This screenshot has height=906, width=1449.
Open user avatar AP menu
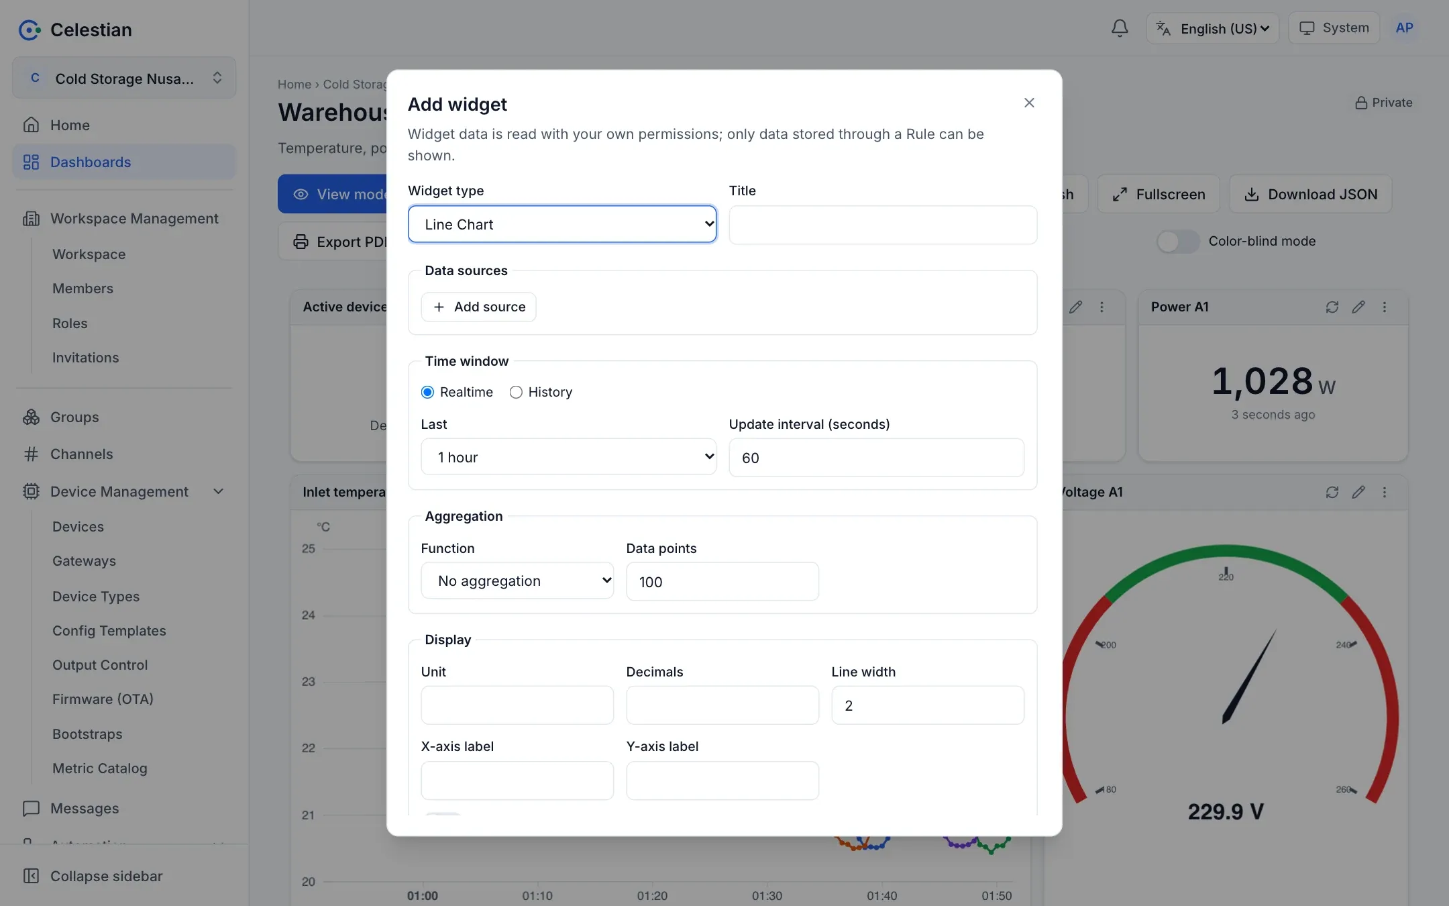coord(1404,28)
